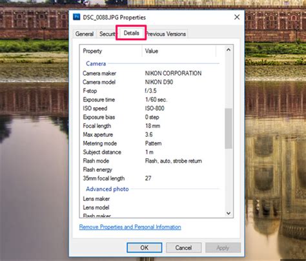Select the Focal length property
Screen dimensions: 306x261
pyautogui.click(x=97, y=126)
